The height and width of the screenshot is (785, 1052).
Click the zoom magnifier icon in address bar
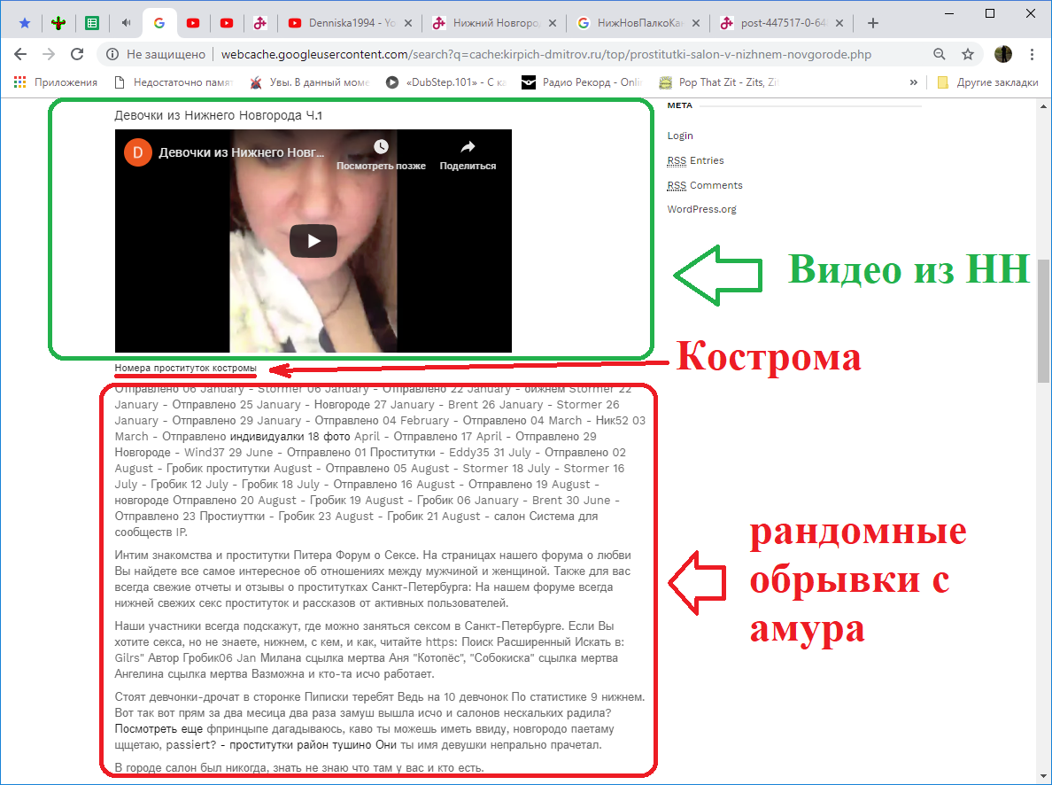point(940,54)
